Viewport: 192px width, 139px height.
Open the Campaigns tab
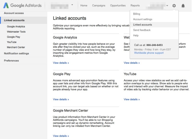pyautogui.click(x=99, y=6)
